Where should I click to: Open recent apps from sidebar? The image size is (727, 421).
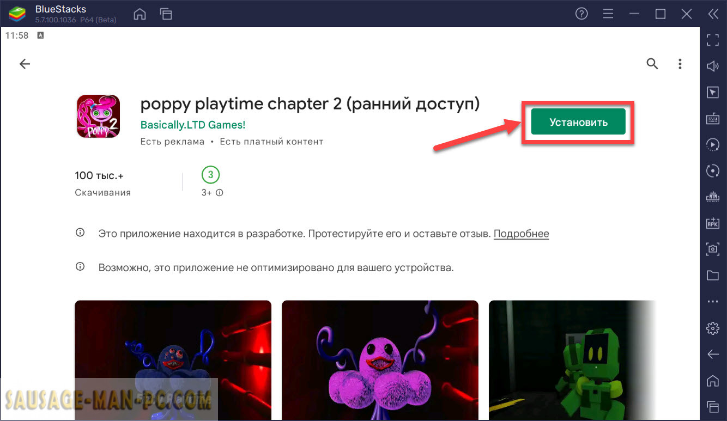713,406
